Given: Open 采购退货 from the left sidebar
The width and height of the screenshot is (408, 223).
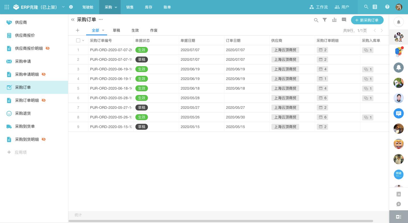Looking at the screenshot, I should pyautogui.click(x=23, y=113).
